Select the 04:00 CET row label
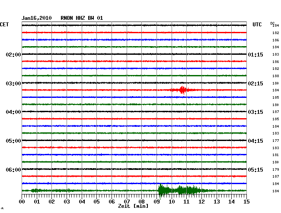281x213 pixels. pos(13,112)
